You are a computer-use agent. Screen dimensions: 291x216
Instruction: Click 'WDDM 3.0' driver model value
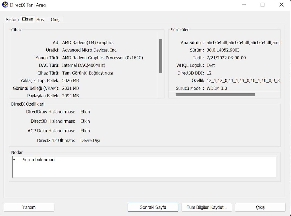click(217, 88)
